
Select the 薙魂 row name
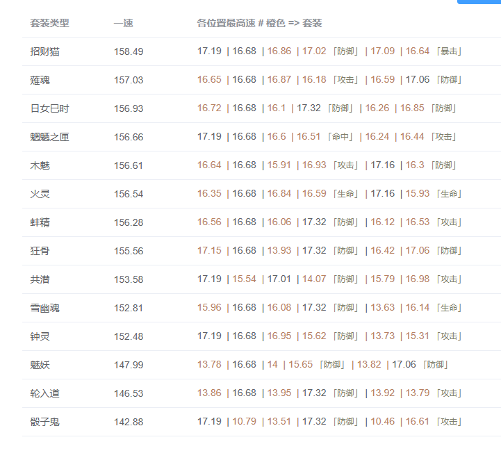(40, 80)
